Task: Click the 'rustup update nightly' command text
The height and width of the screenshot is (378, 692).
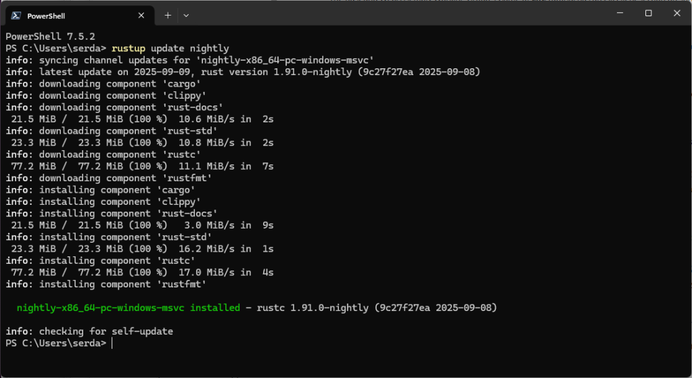Action: 170,48
